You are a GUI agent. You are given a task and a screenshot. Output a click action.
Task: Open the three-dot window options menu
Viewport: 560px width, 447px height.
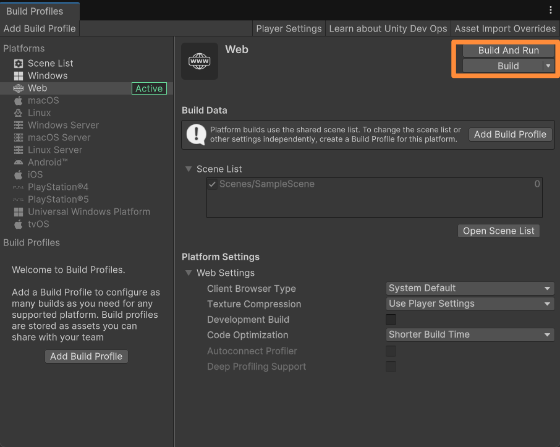[550, 10]
